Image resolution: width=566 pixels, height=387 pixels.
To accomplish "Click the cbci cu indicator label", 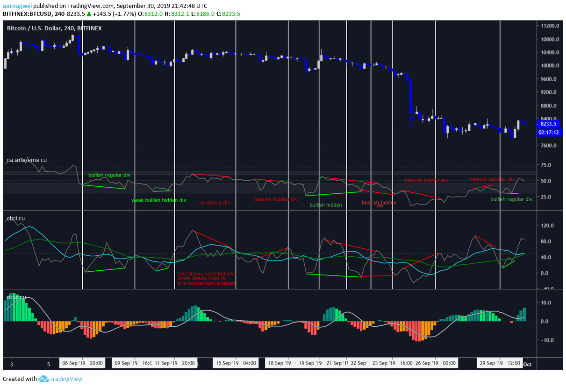I will 16,218.
